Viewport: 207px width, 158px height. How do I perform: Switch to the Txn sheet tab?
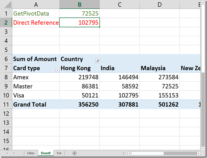tap(59, 154)
